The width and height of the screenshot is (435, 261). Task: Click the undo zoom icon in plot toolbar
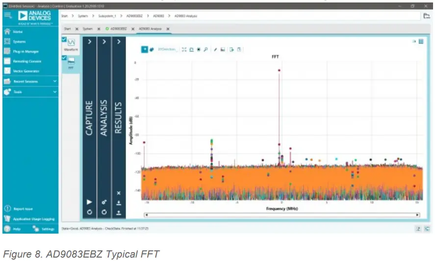point(191,49)
